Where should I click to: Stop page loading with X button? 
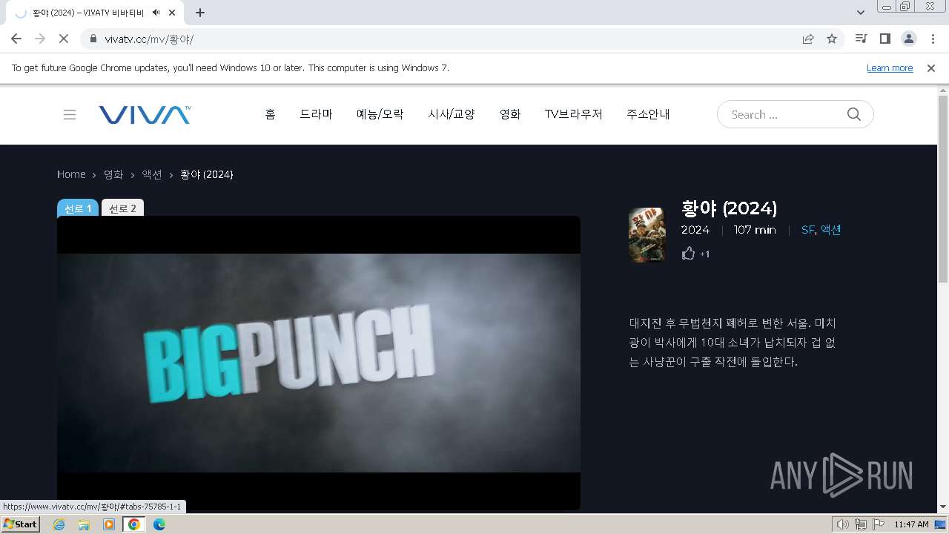coord(63,39)
